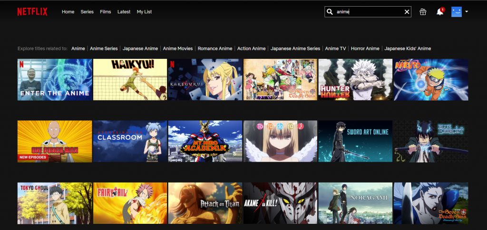This screenshot has width=487, height=230.
Task: Open the notifications bell
Action: coord(440,12)
